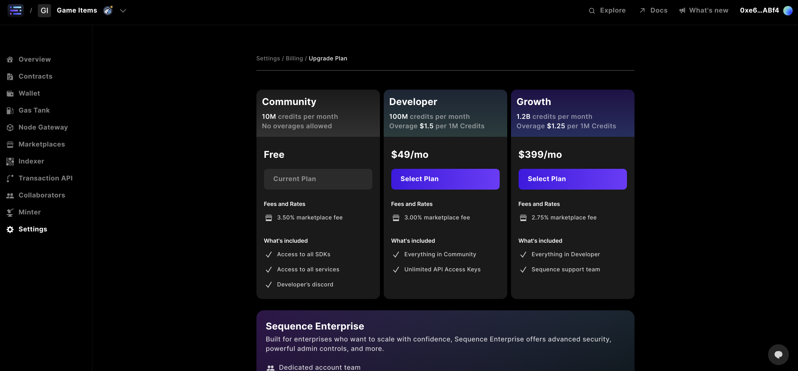Click the Minter sidebar icon
Image resolution: width=798 pixels, height=371 pixels.
(10, 213)
